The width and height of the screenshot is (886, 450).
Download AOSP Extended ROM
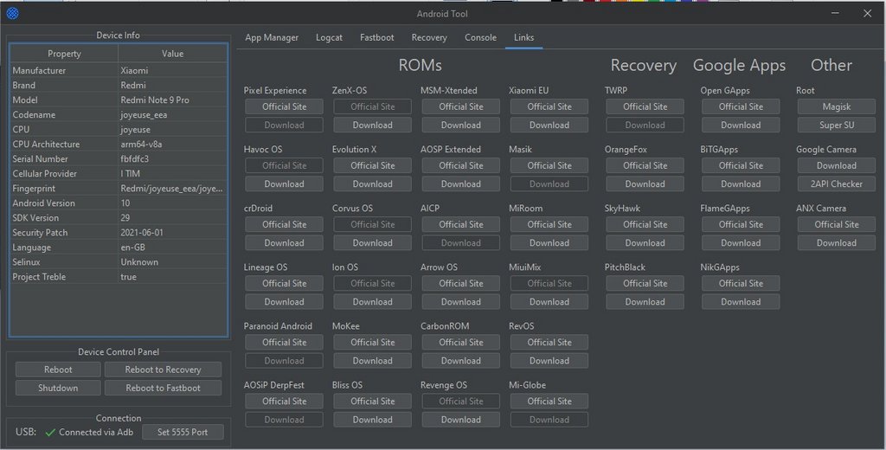coord(461,183)
